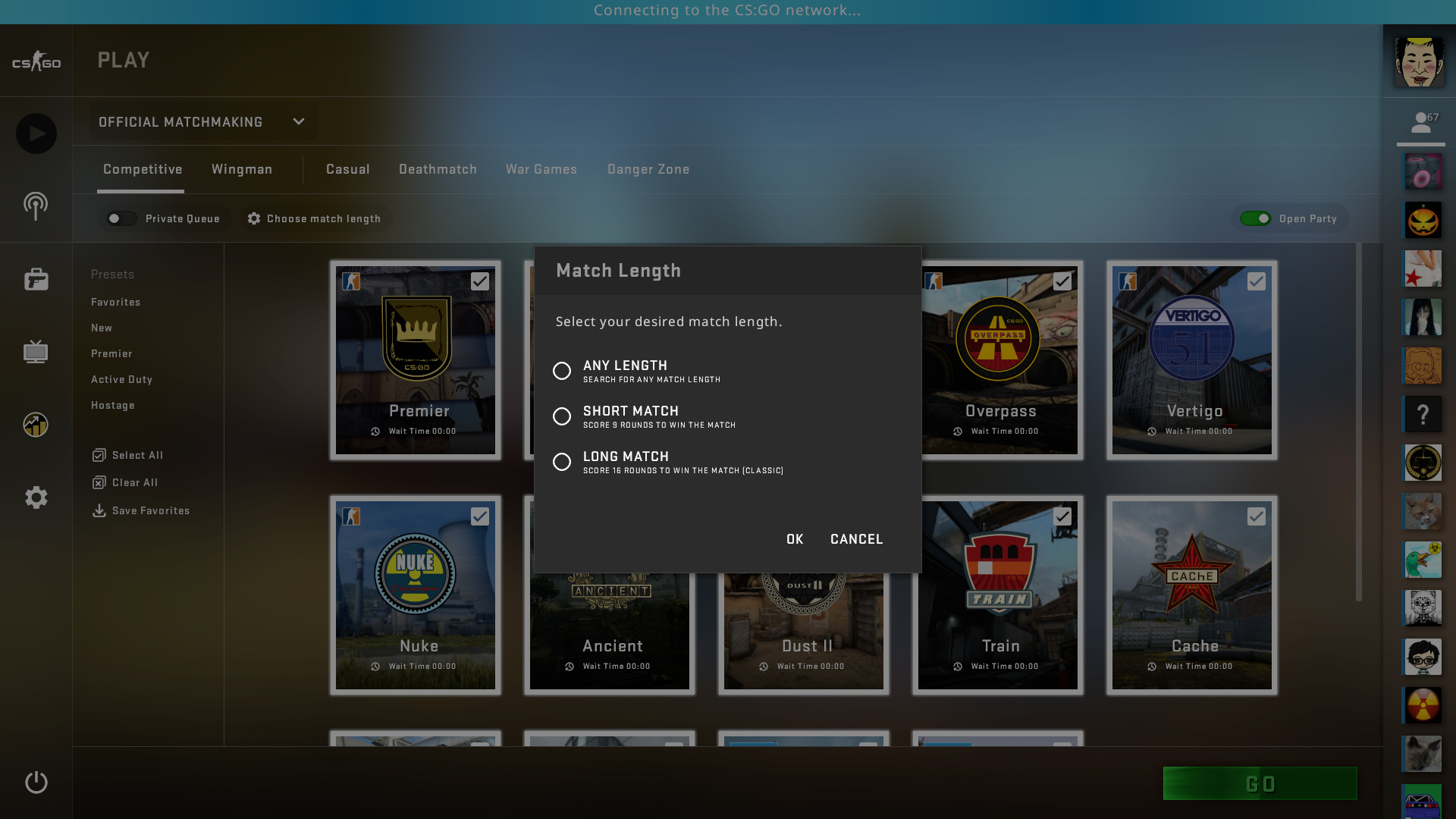
Task: Uncheck the Nuke map checkbox
Action: click(x=480, y=516)
